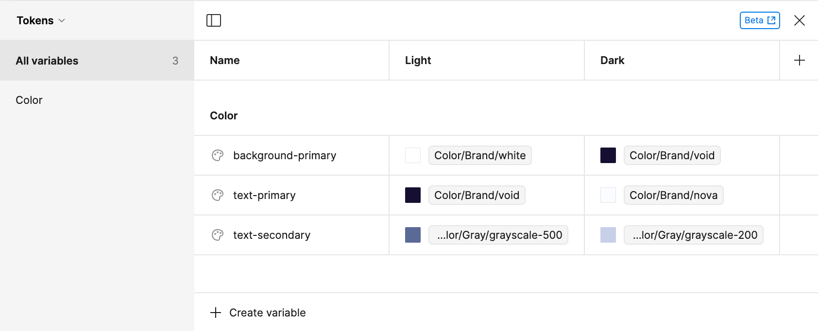The width and height of the screenshot is (818, 331).
Task: Click the dark void swatch for background-primary Dark
Action: pyautogui.click(x=608, y=155)
